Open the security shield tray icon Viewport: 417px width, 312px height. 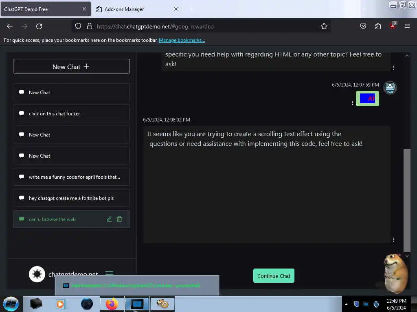pos(356,304)
